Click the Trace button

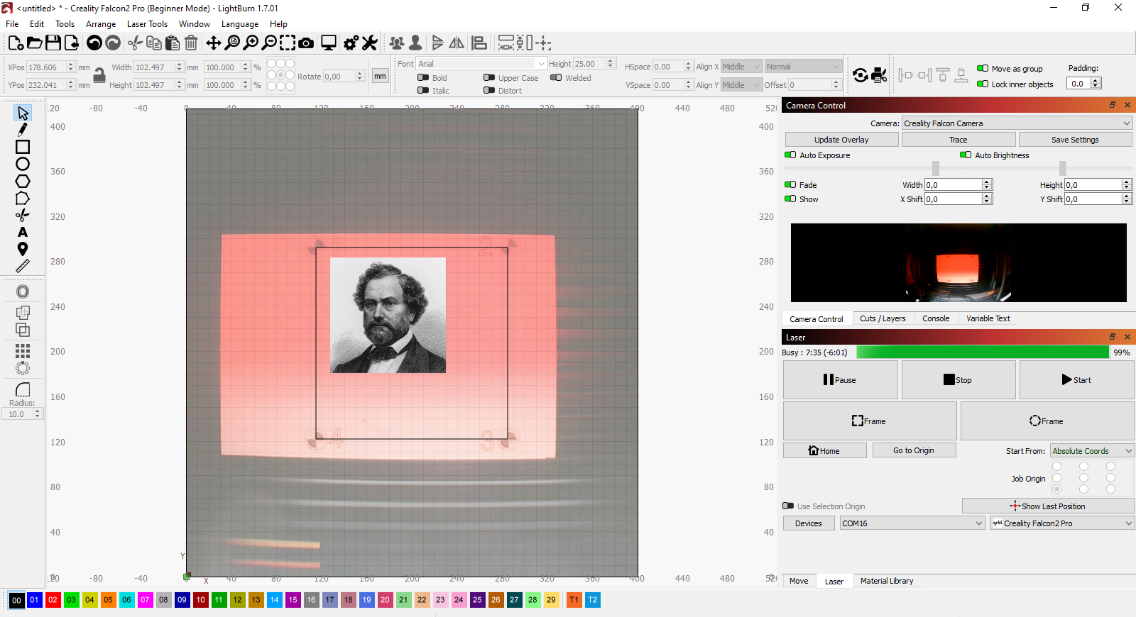(958, 140)
